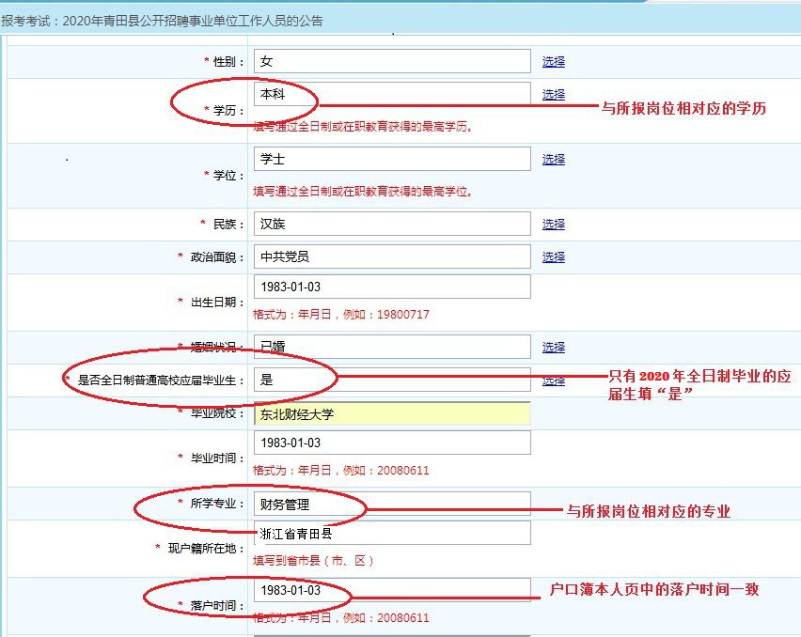
Task: Click the 落户时间 date input
Action: (391, 590)
